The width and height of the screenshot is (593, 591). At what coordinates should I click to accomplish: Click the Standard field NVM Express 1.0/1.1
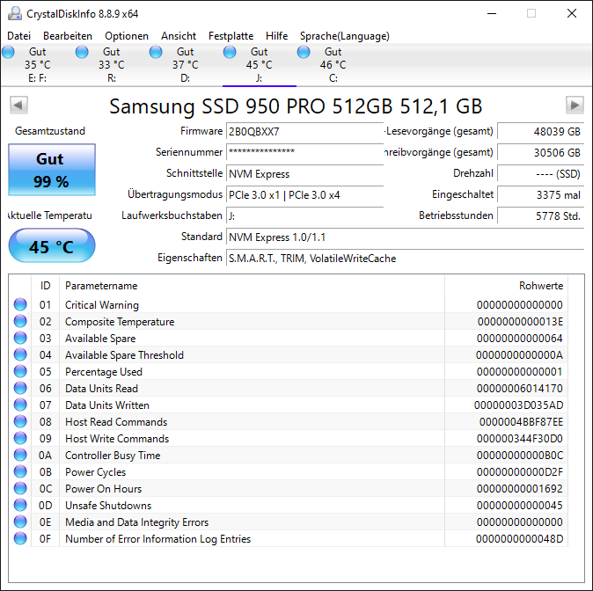(405, 237)
